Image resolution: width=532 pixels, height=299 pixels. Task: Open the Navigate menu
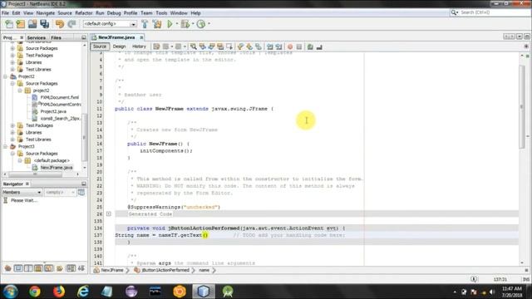click(x=46, y=13)
